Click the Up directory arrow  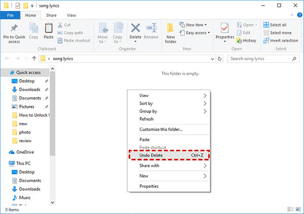[34, 59]
